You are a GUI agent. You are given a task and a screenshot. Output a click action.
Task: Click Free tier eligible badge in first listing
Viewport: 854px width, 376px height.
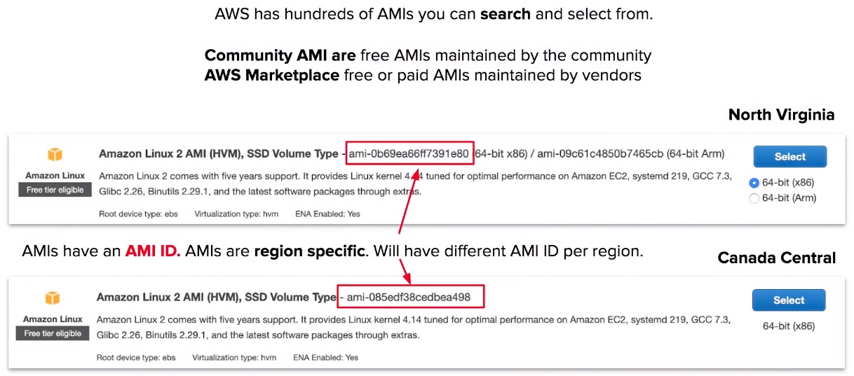click(55, 190)
